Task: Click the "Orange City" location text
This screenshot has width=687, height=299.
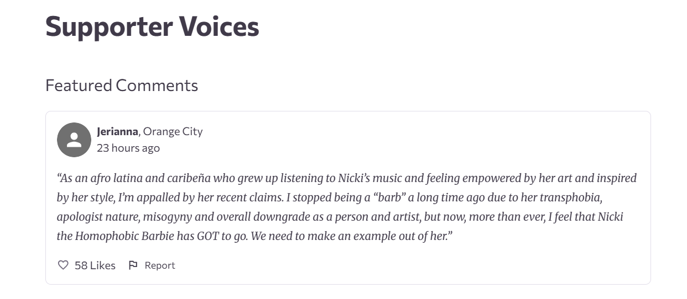Action: [173, 131]
